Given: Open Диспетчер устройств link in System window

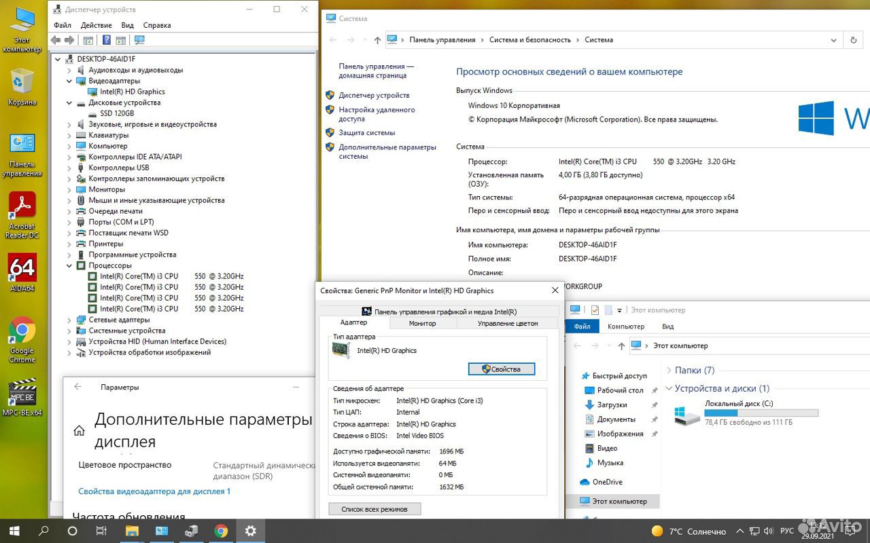Looking at the screenshot, I should click(374, 96).
